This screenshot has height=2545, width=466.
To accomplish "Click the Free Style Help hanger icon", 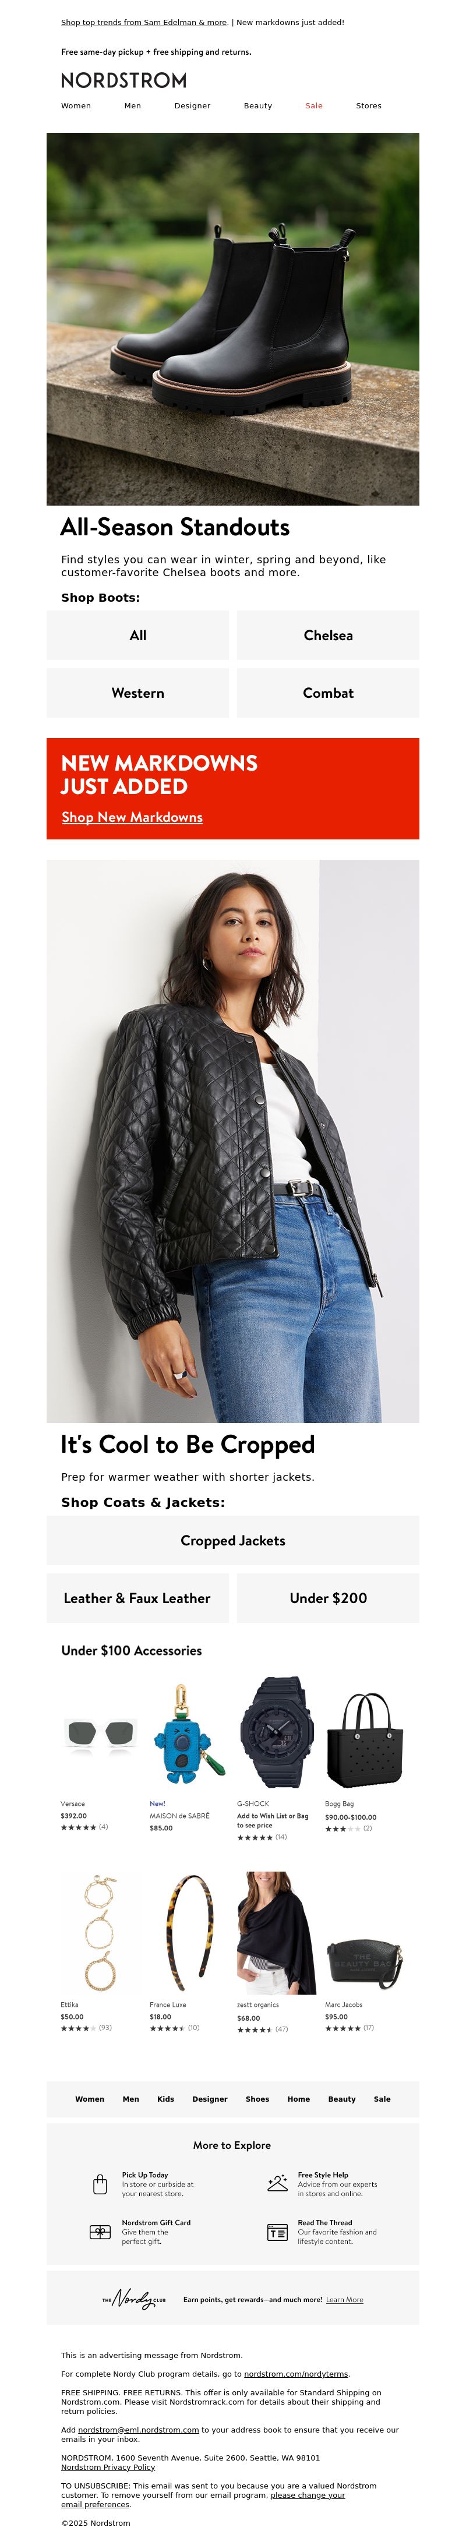I will 277,2183.
